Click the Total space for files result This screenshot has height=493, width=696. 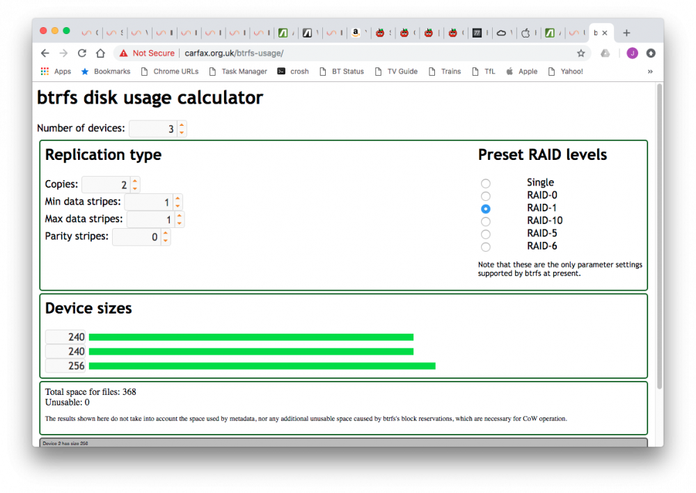(90, 392)
